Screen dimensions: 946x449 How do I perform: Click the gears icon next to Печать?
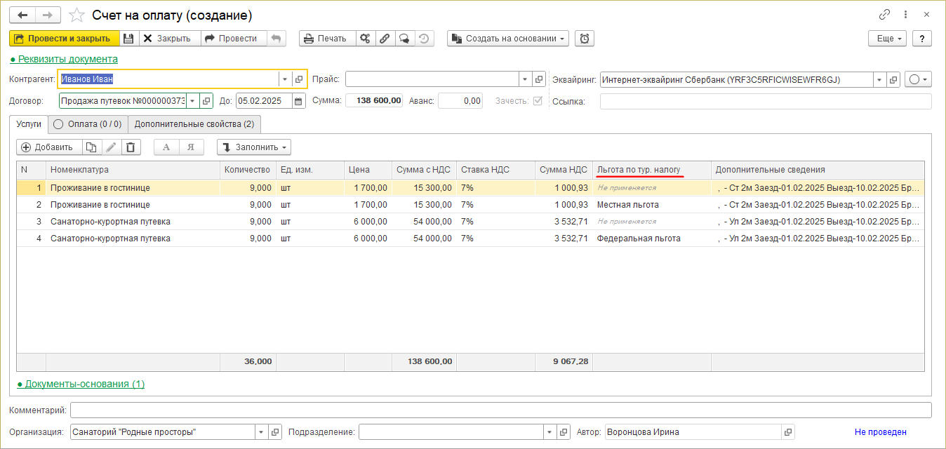coord(365,39)
